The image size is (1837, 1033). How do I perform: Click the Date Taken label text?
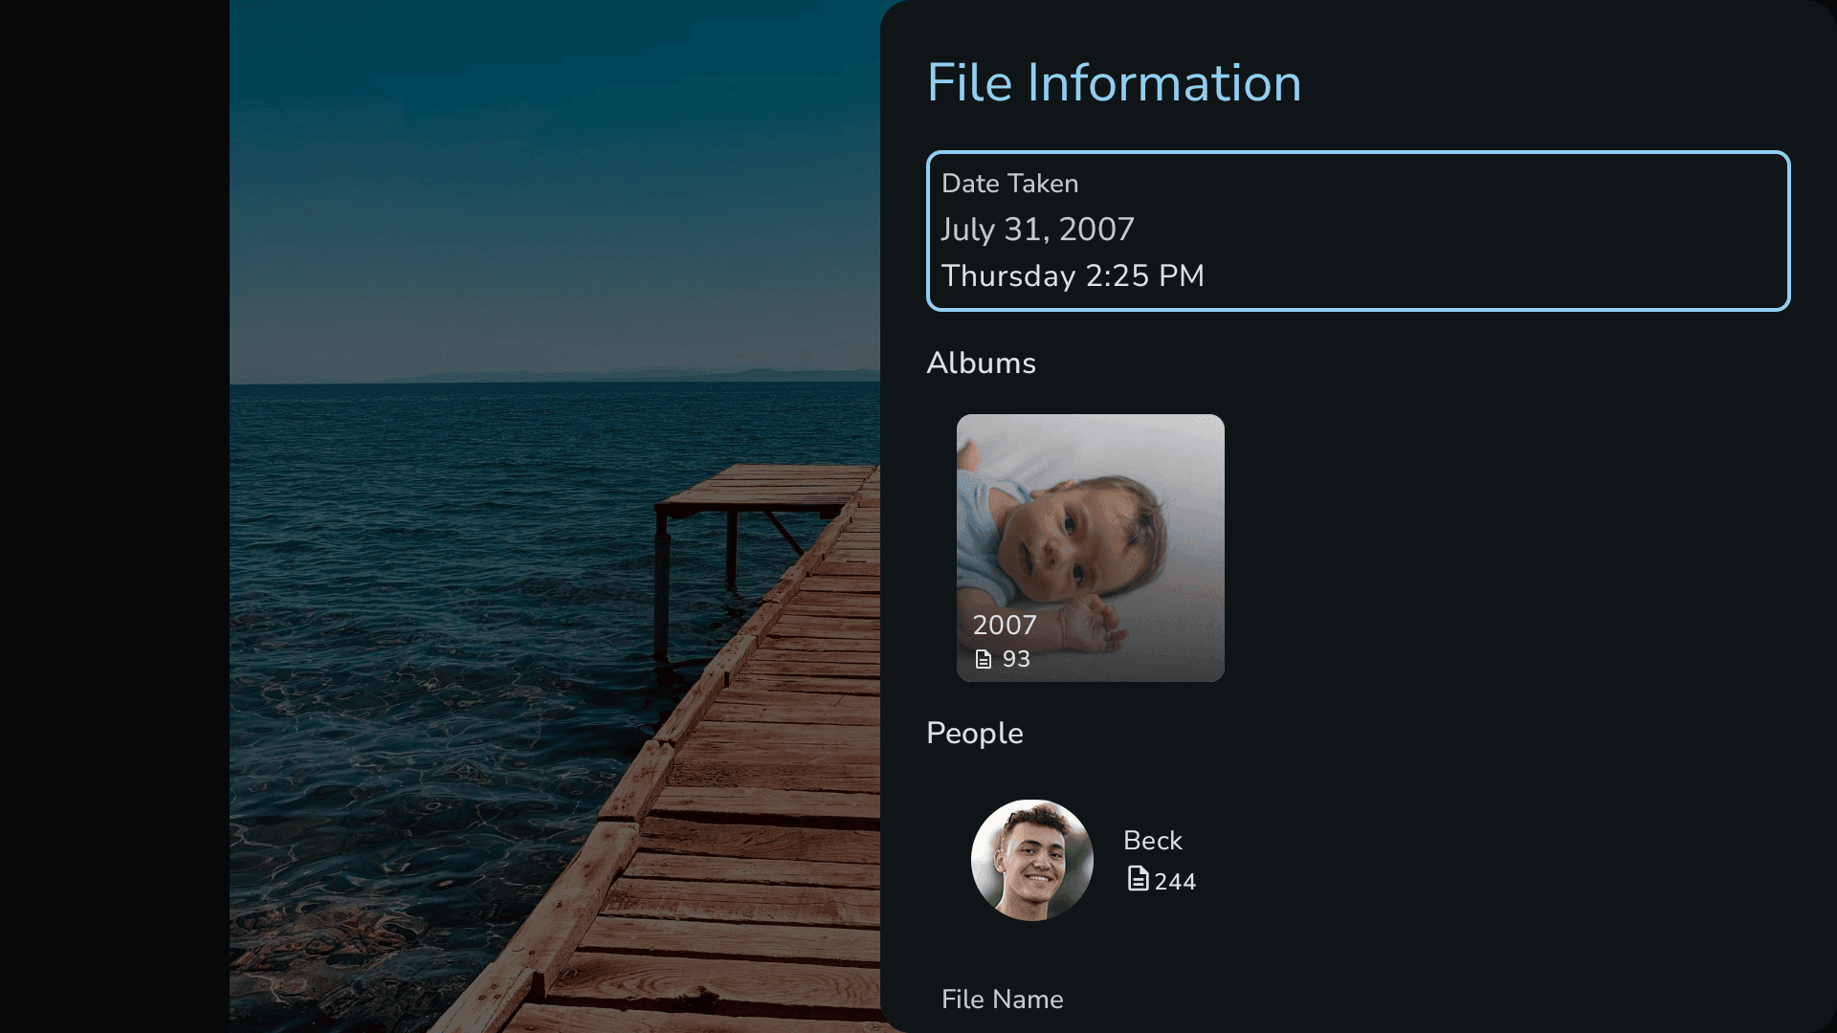1009,184
